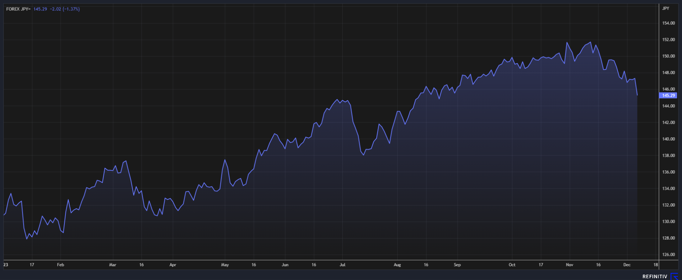Screen dimensions: 682x280
Task: Click the 126.00 price axis label
Action: pos(668,254)
